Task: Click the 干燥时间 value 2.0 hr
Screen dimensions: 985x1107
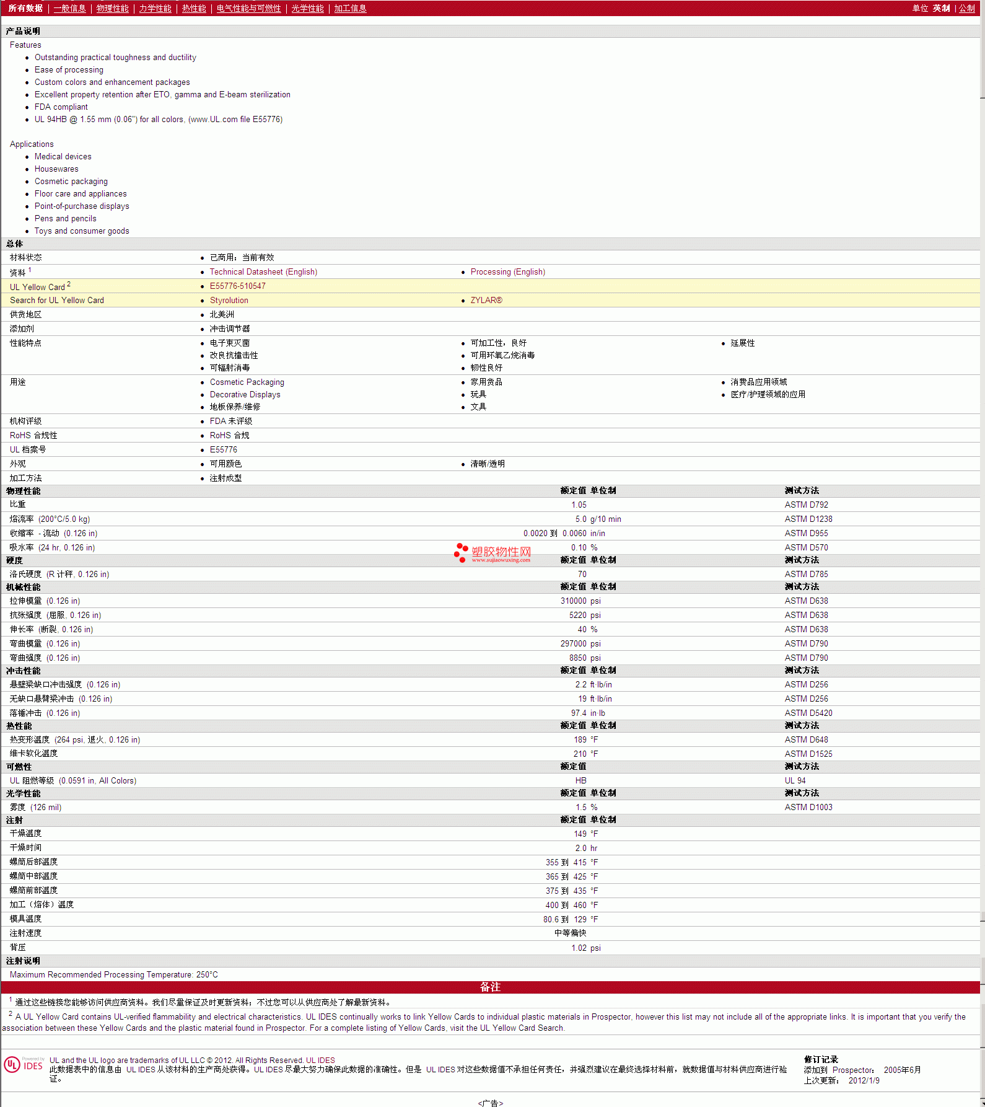Action: [586, 849]
